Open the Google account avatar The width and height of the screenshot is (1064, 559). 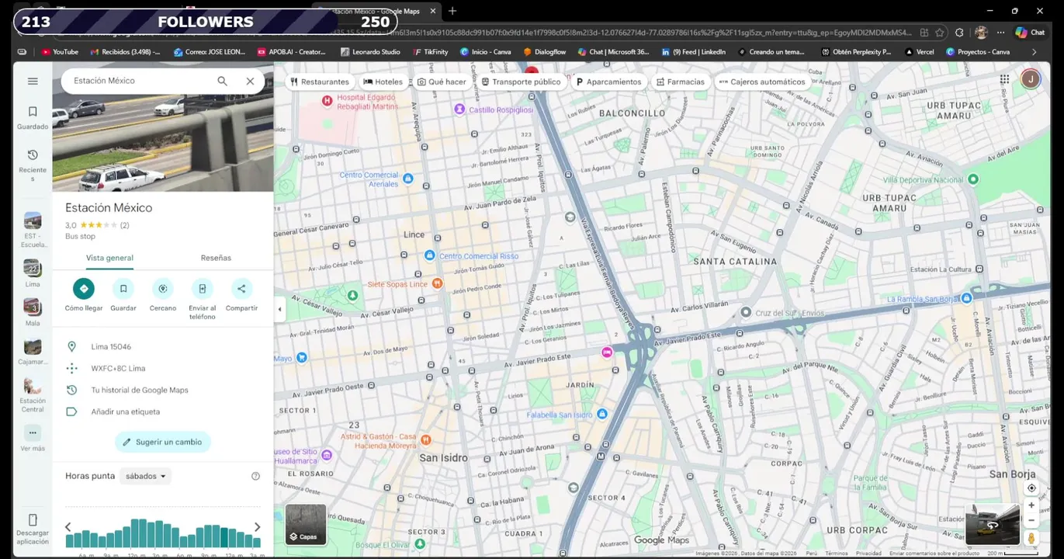tap(1030, 79)
